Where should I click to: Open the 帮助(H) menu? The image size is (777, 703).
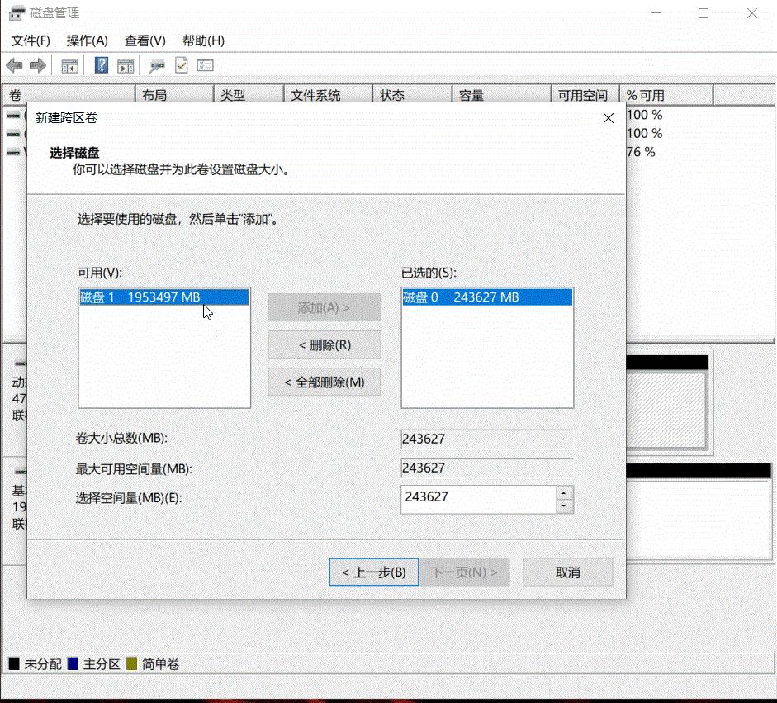click(202, 40)
